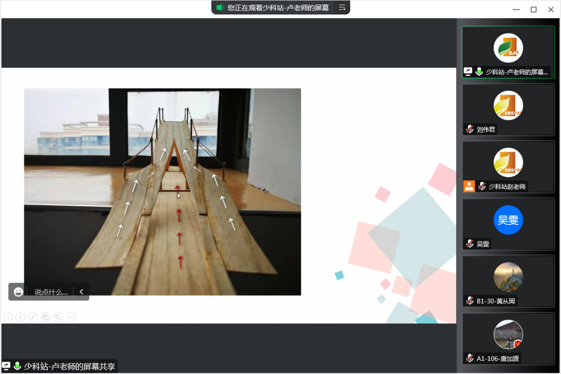
Task: Select the B1-30-黄从周 participant tile
Action: (508, 280)
